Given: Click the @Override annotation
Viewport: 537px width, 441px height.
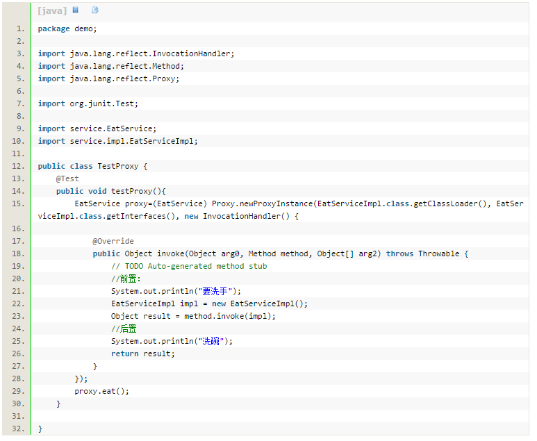Looking at the screenshot, I should tap(113, 242).
